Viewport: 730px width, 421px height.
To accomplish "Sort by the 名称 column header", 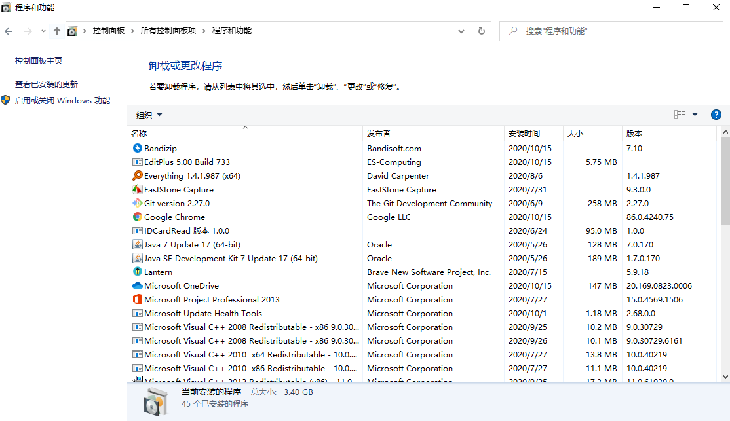I will pos(245,133).
